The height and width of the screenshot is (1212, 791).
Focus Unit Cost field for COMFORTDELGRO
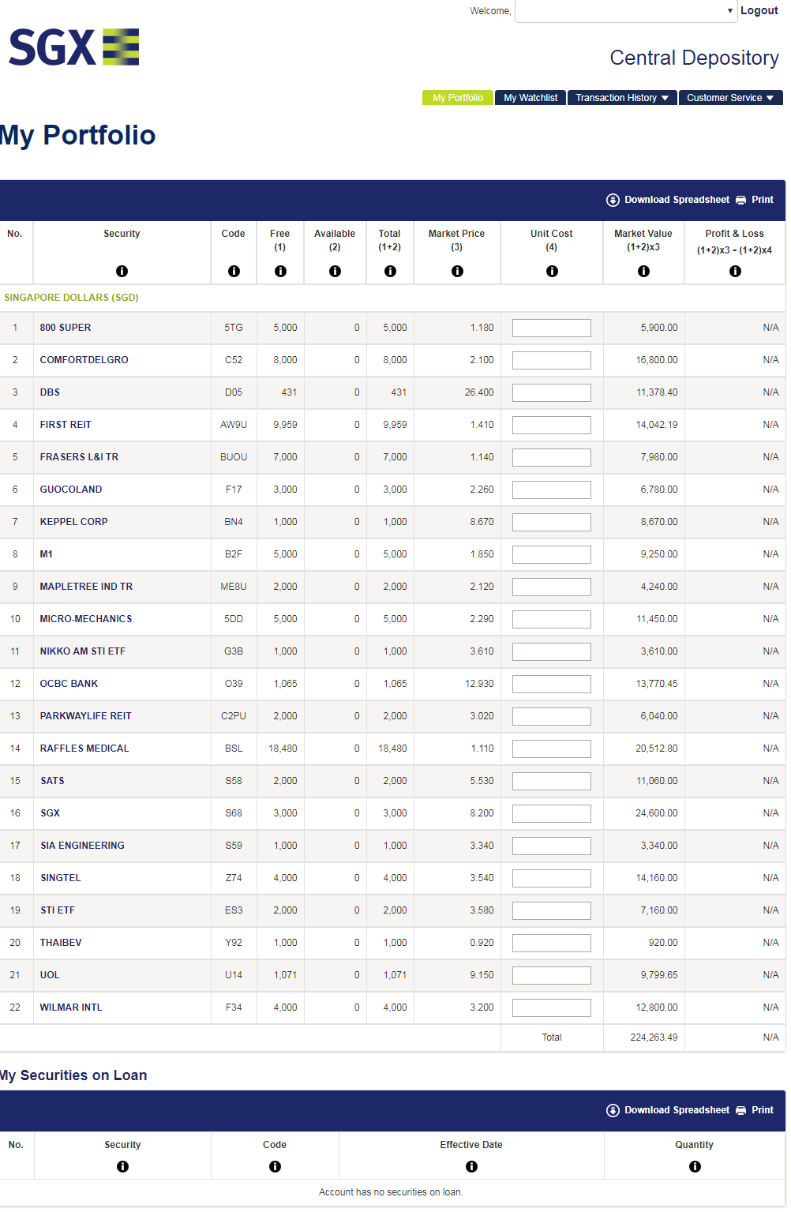tap(552, 360)
